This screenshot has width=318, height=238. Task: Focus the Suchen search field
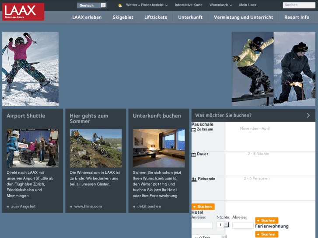pyautogui.click(x=299, y=5)
